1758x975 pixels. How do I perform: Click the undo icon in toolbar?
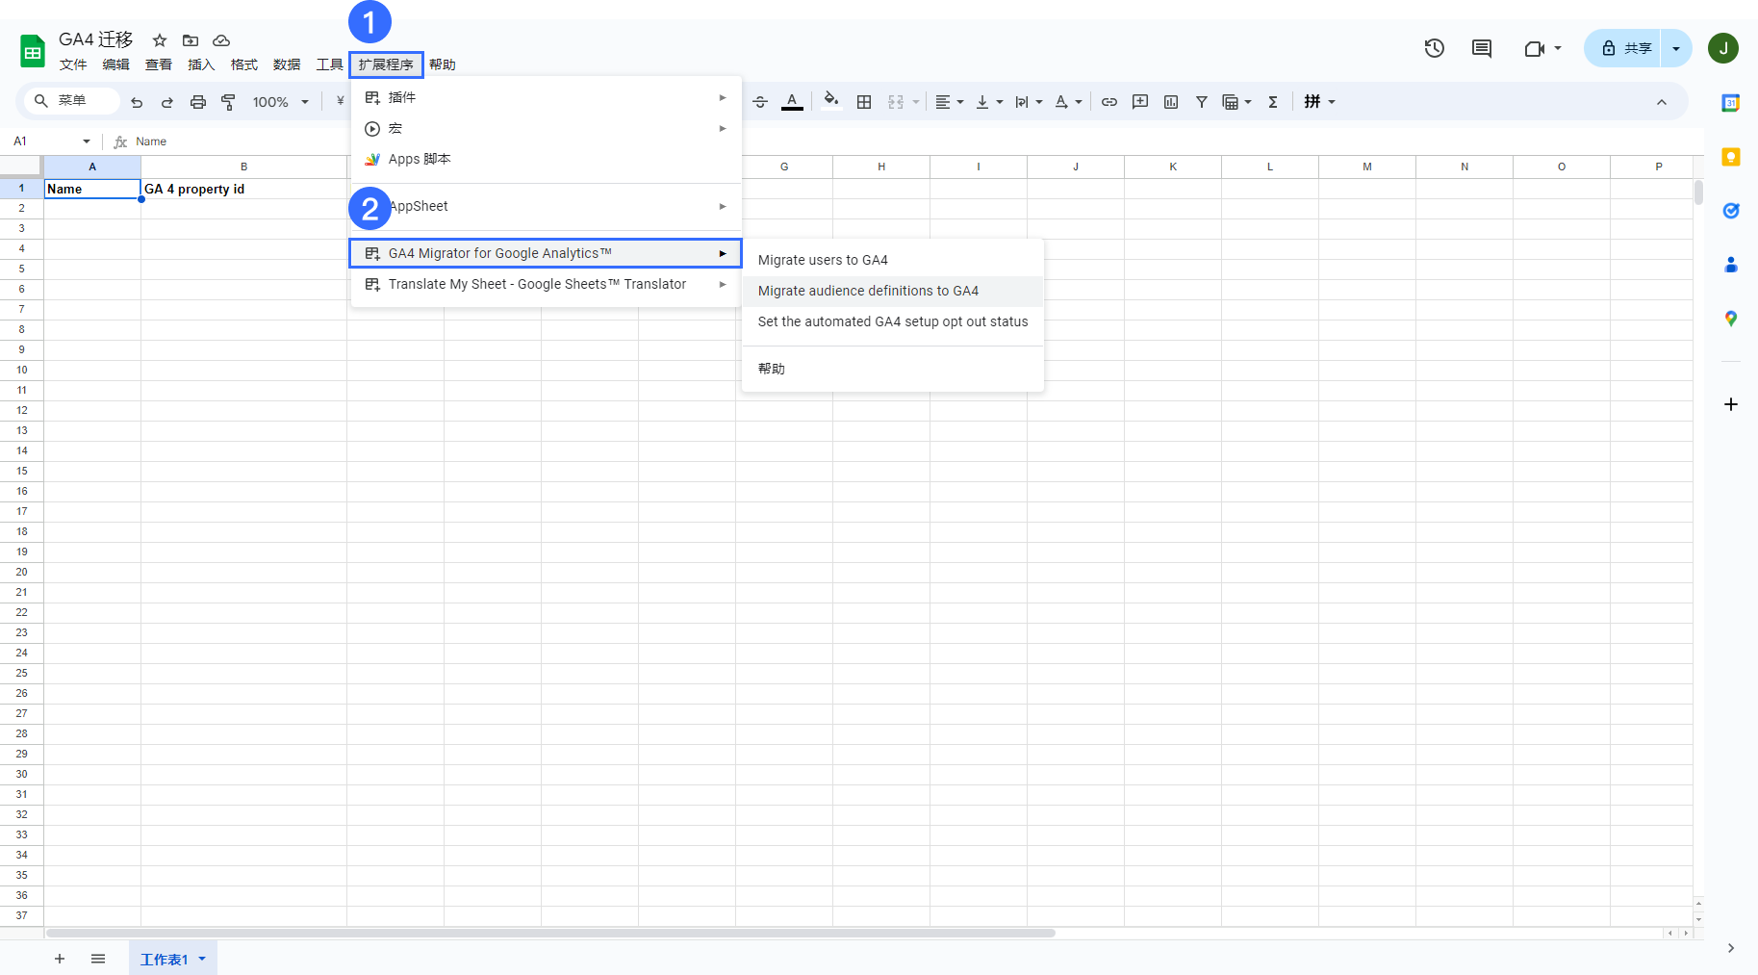137,102
